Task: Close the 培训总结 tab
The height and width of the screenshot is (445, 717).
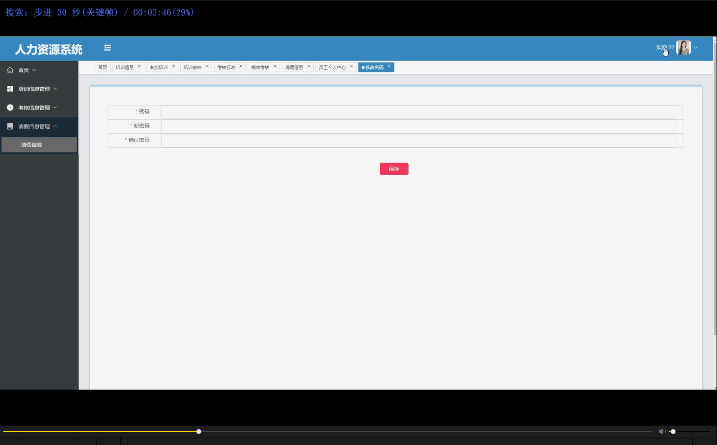Action: (207, 66)
